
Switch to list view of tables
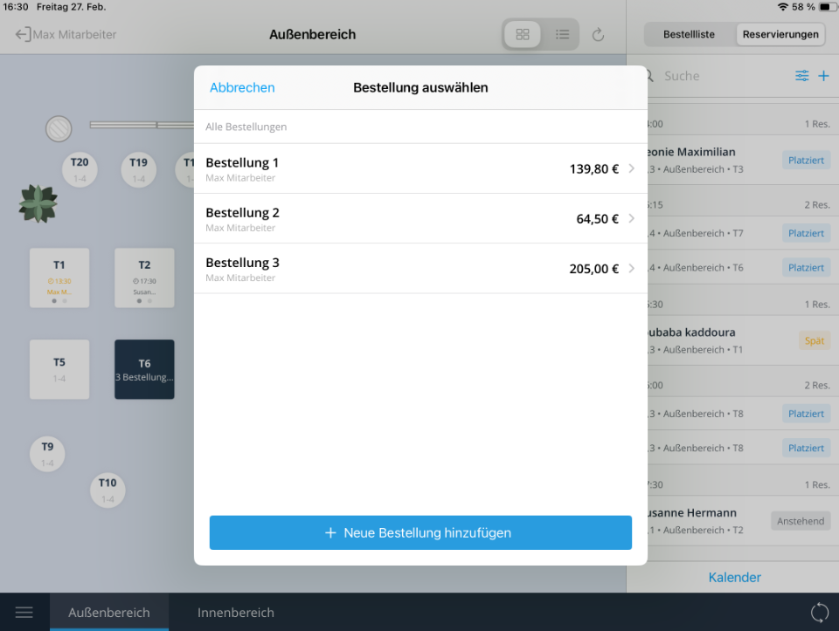(x=562, y=35)
